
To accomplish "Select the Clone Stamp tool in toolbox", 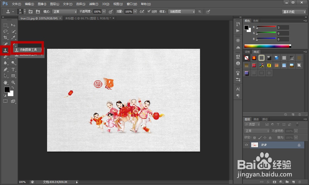I will (x=5, y=50).
